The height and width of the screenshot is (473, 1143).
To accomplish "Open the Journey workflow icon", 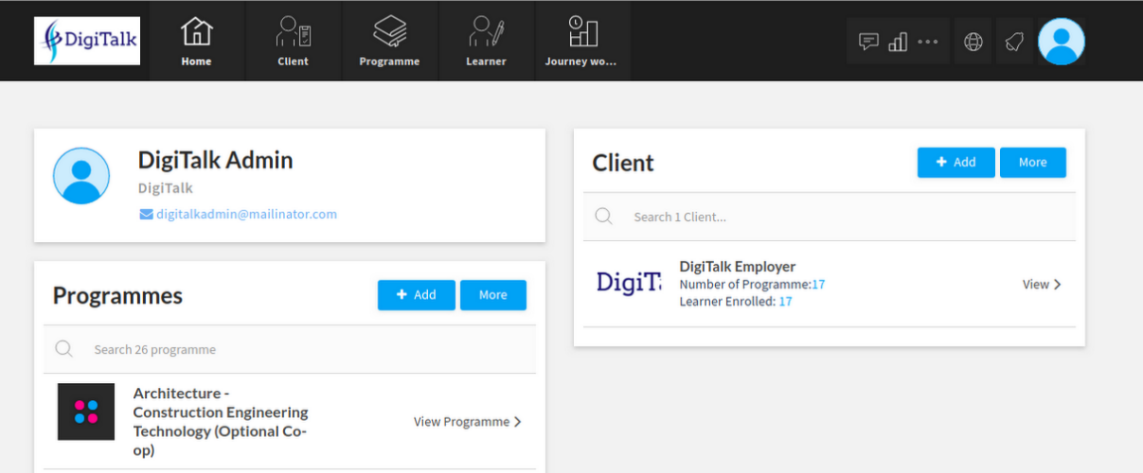I will [582, 32].
